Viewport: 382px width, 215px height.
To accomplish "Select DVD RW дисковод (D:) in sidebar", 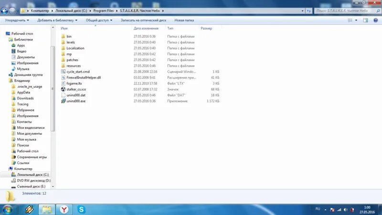I will 33,181.
